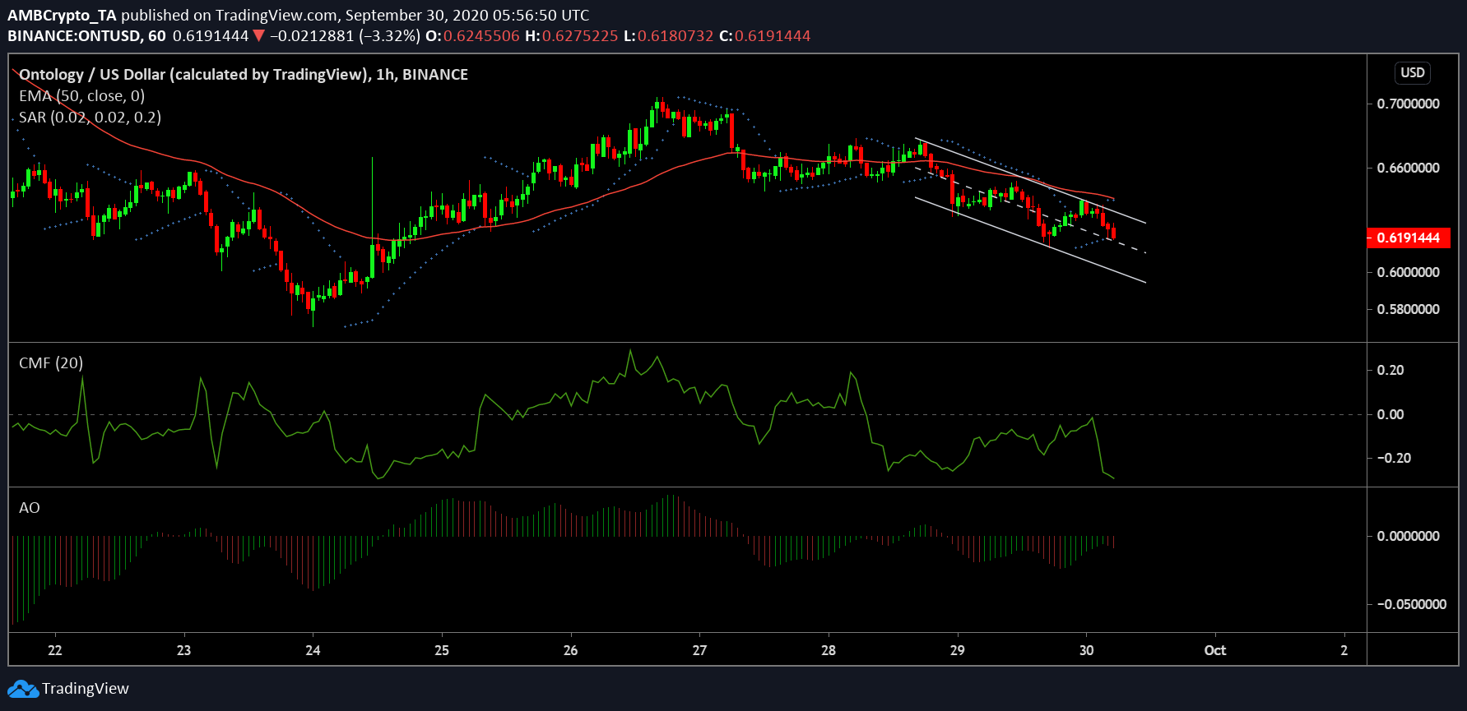This screenshot has width=1467, height=711.
Task: Open the USD currency selector
Action: click(1412, 72)
